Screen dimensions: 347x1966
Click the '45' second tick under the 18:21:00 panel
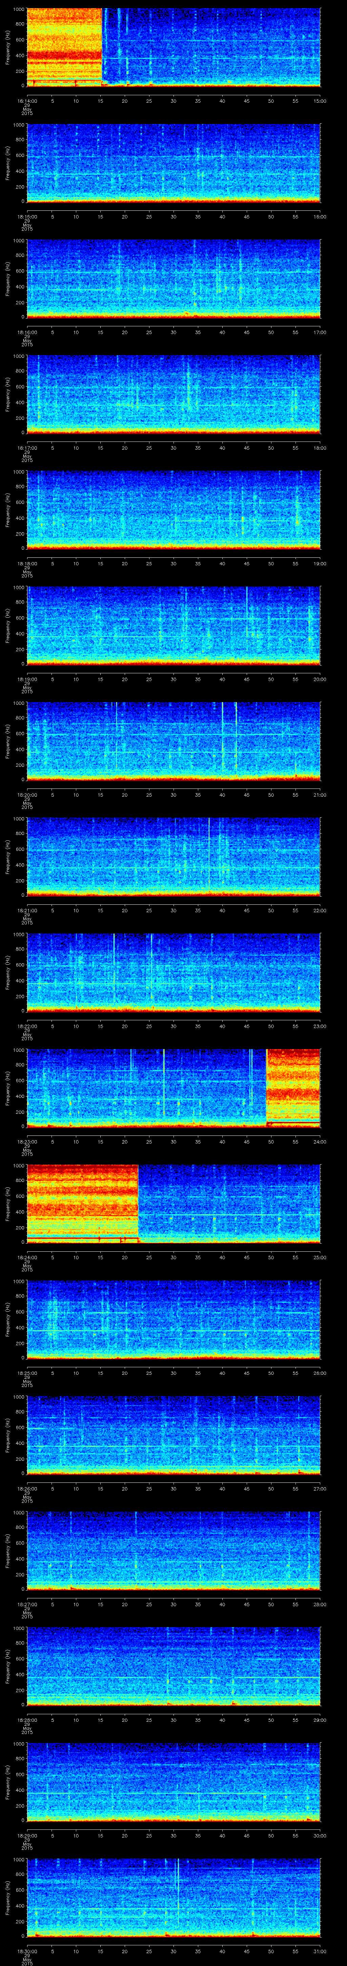tap(246, 910)
